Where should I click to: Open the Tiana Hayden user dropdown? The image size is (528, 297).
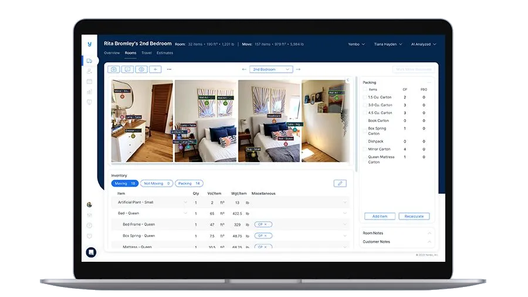[388, 44]
